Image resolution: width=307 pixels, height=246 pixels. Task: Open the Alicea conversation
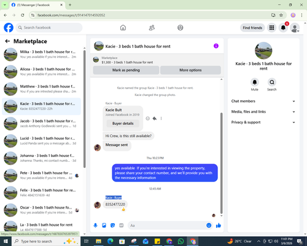(41, 72)
